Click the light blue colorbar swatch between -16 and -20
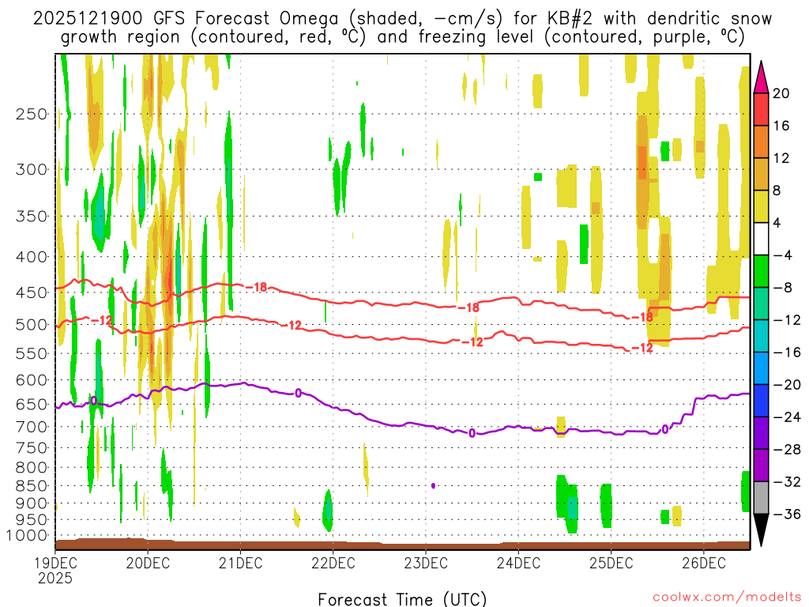Image resolution: width=809 pixels, height=607 pixels. (761, 368)
